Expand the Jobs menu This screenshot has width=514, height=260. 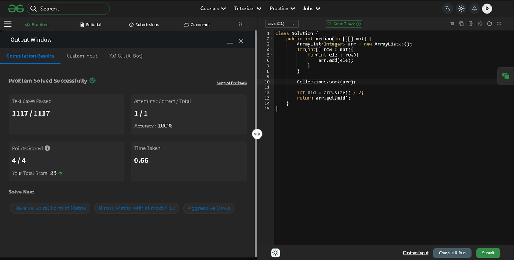(312, 9)
